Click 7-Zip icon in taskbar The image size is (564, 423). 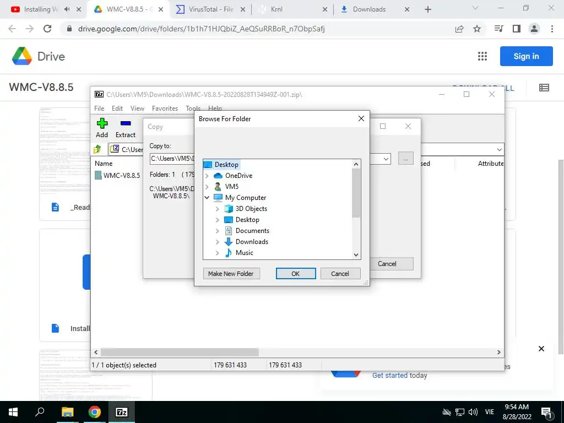[x=121, y=412]
